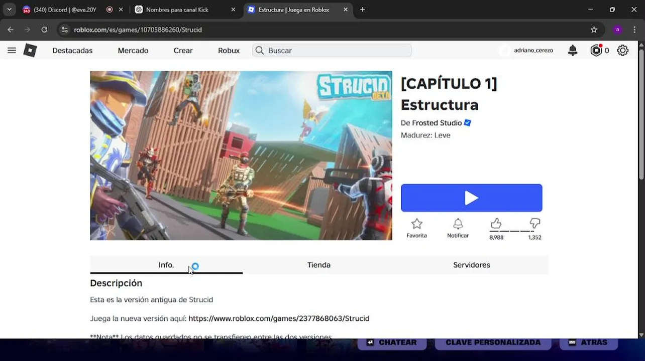Click the Strucid game thumbnail image
Image resolution: width=645 pixels, height=361 pixels.
(241, 155)
